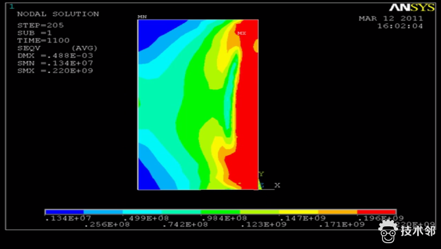The width and height of the screenshot is (441, 249).
Task: Pick the dark blue legend swatch
Action: (x=64, y=212)
